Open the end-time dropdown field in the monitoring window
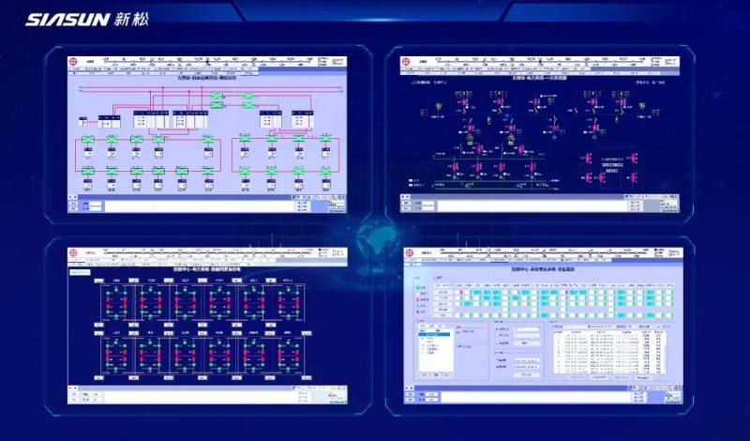 pos(527,367)
